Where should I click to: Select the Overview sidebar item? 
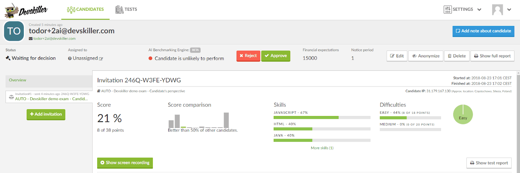[x=18, y=80]
